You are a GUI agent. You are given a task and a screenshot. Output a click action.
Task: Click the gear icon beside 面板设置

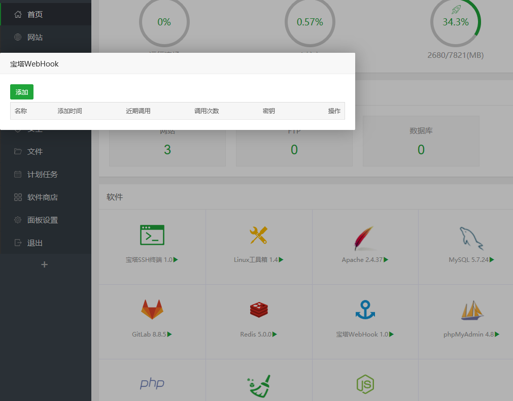[x=18, y=220]
